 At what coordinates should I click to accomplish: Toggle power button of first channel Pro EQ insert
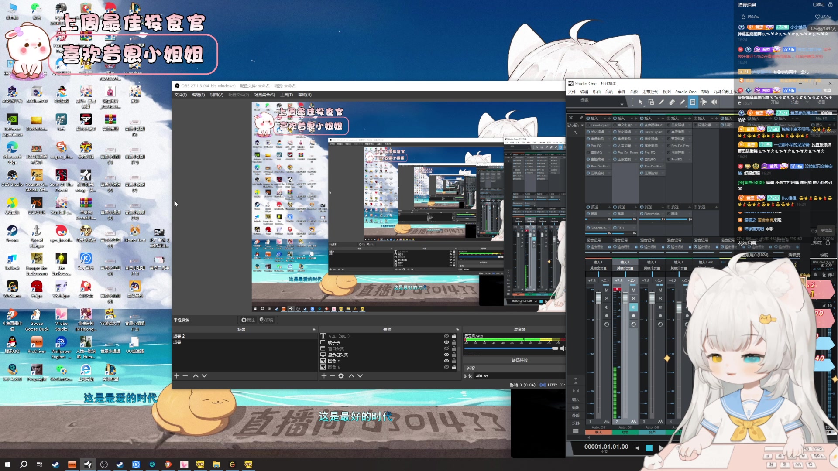point(588,146)
